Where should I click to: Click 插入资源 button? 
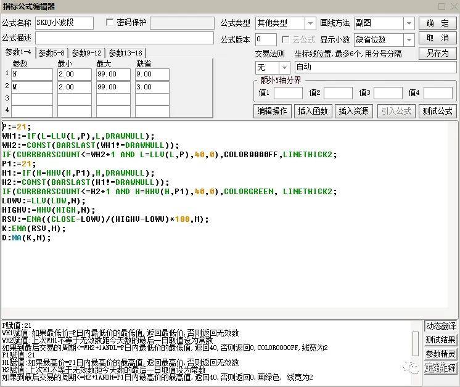354,111
